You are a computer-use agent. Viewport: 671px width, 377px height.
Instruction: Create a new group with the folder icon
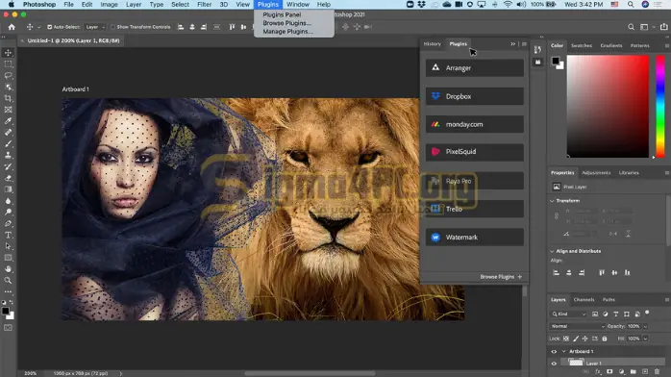coord(633,372)
